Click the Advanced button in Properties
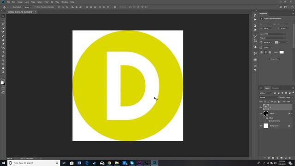 [x=274, y=59]
